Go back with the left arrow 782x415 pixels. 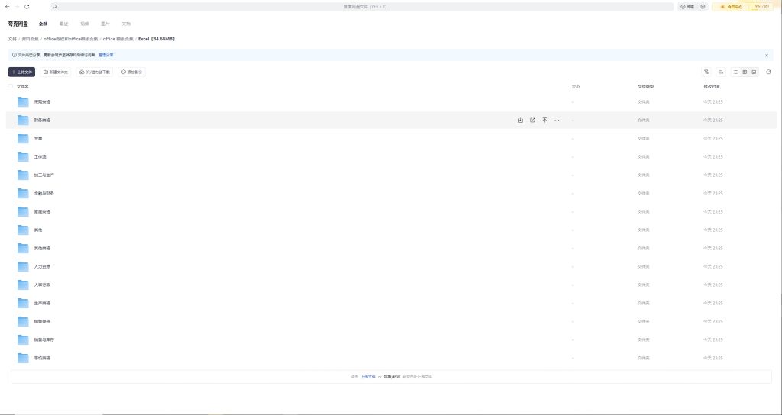(7, 6)
